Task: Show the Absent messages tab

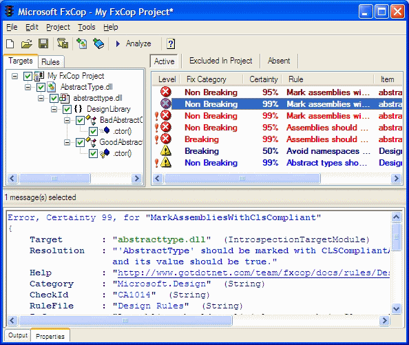Action: [x=279, y=61]
